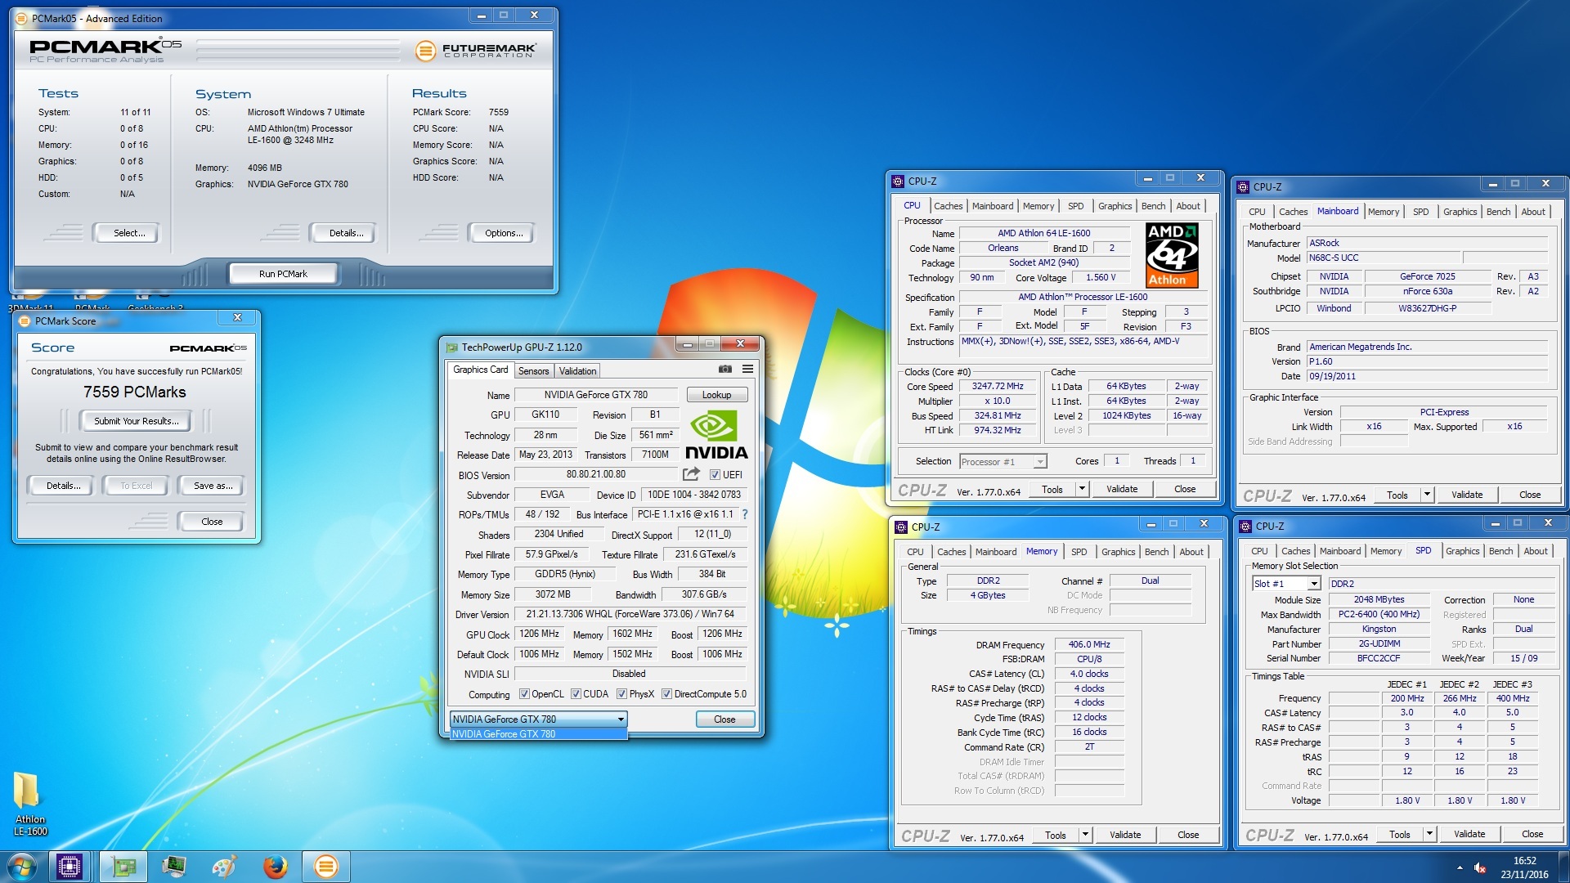Open Tools dropdown arrow in CPU window
1570x883 pixels.
[x=1082, y=489]
